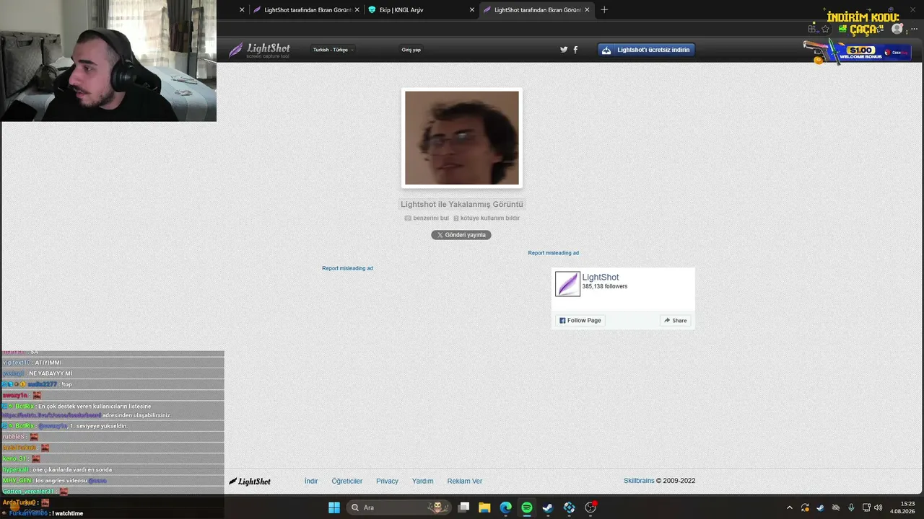Open the Privacy footer link

(387, 482)
